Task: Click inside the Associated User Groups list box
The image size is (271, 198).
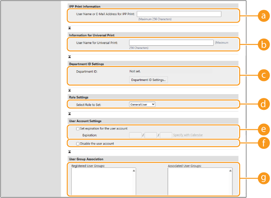Action: 199,181
